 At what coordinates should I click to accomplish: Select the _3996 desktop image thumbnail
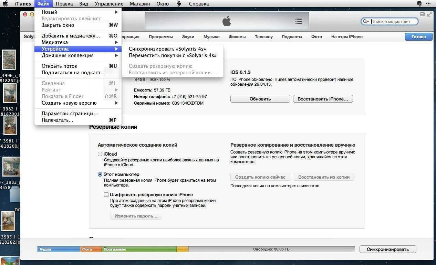[x=9, y=60]
